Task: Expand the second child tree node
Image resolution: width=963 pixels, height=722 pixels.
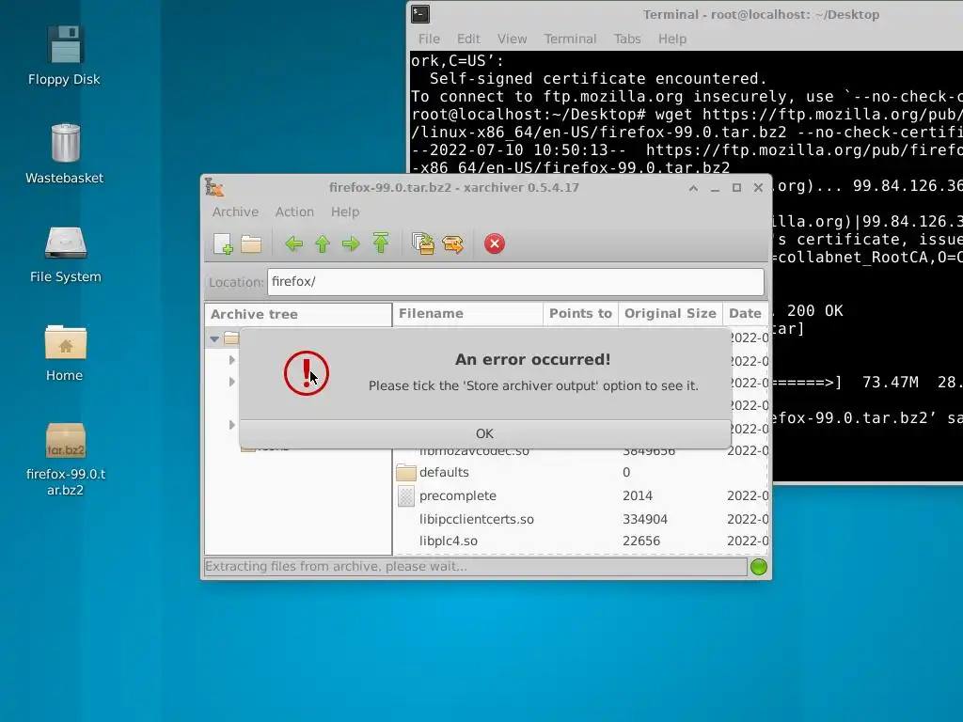Action: (x=231, y=382)
